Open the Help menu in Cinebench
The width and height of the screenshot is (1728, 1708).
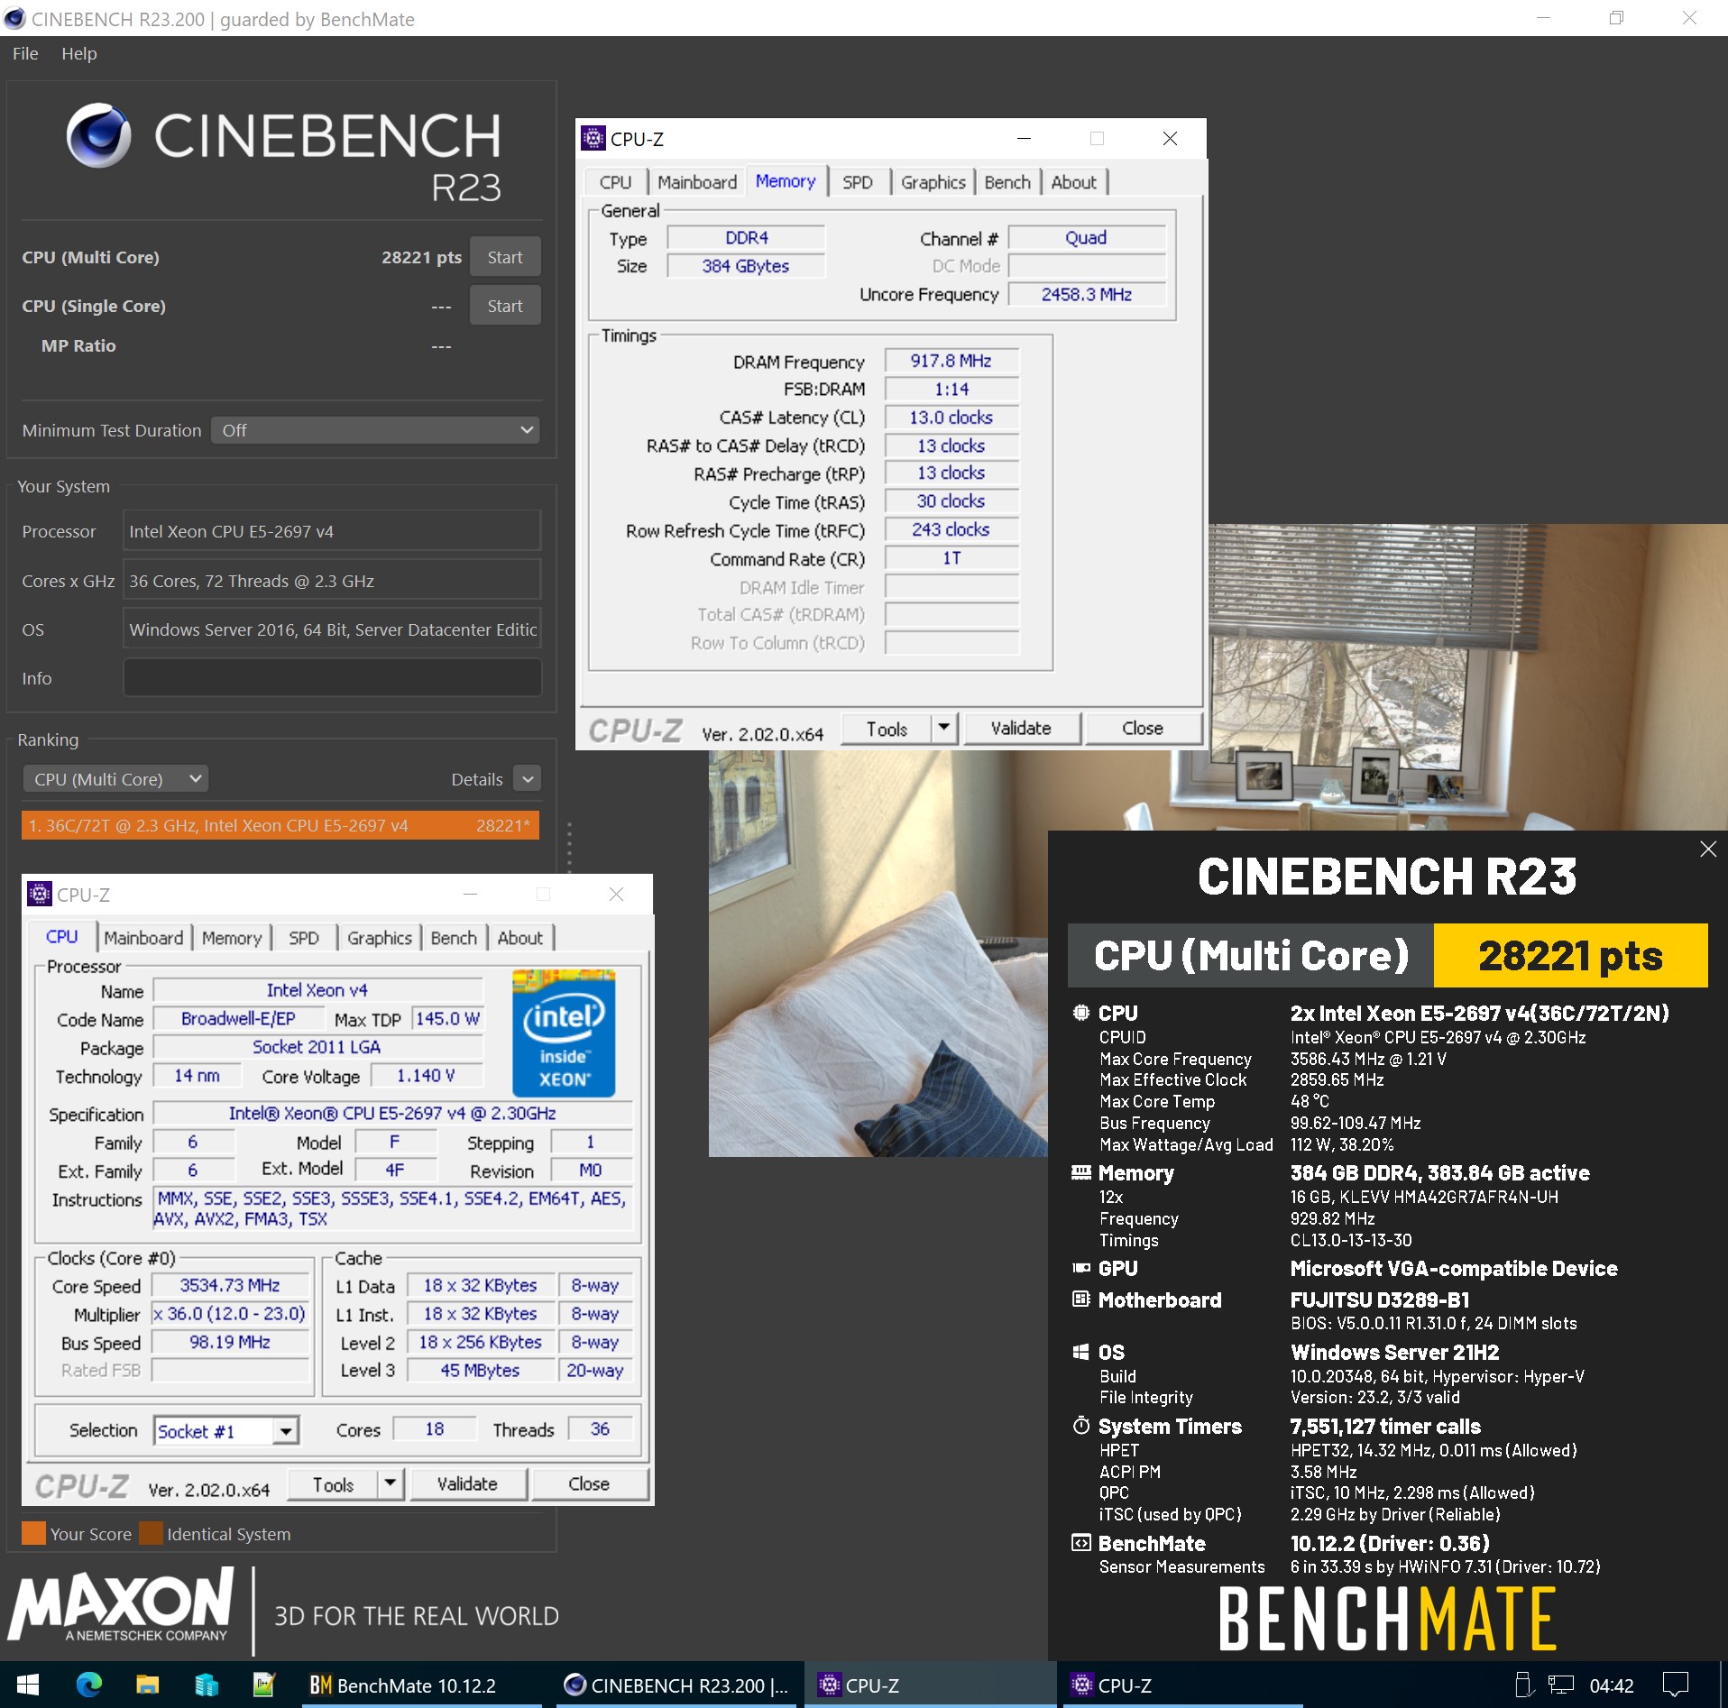(79, 53)
